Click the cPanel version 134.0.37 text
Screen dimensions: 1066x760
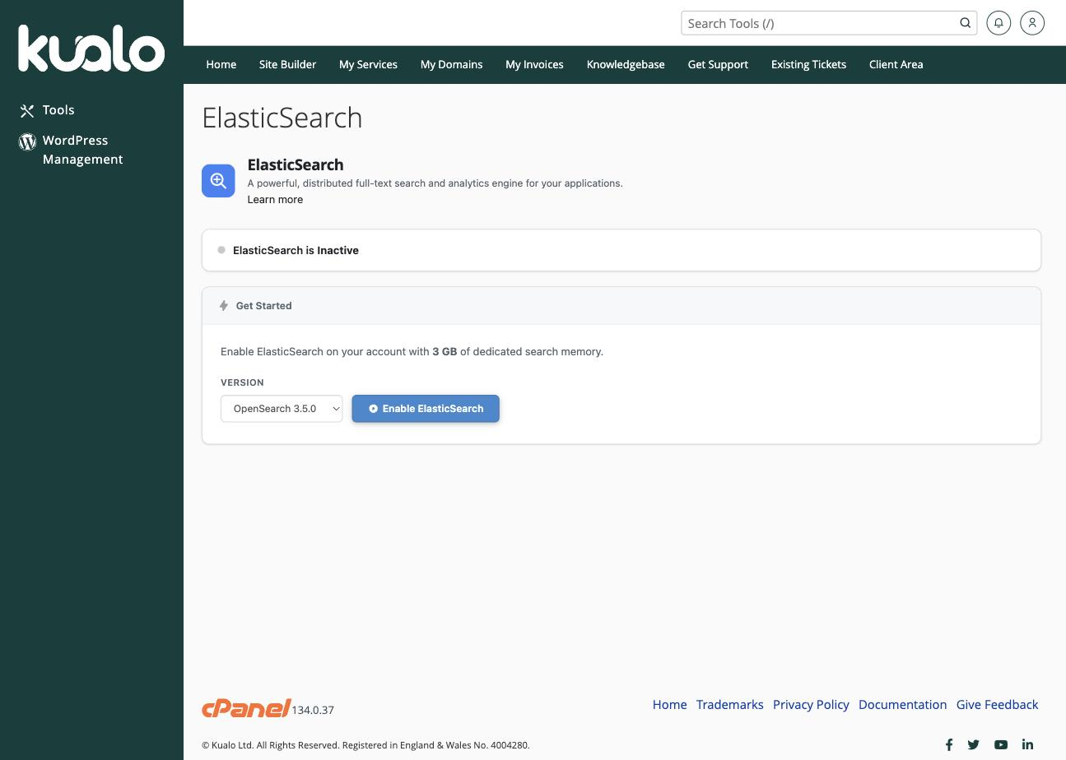coord(313,710)
